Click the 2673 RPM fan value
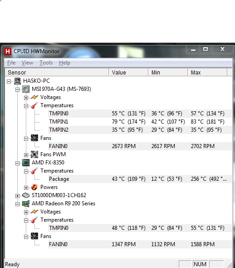235x268 pixels. [x=124, y=146]
